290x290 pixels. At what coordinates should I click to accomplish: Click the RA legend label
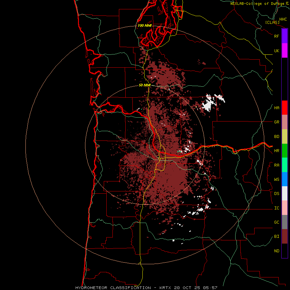(x=277, y=165)
